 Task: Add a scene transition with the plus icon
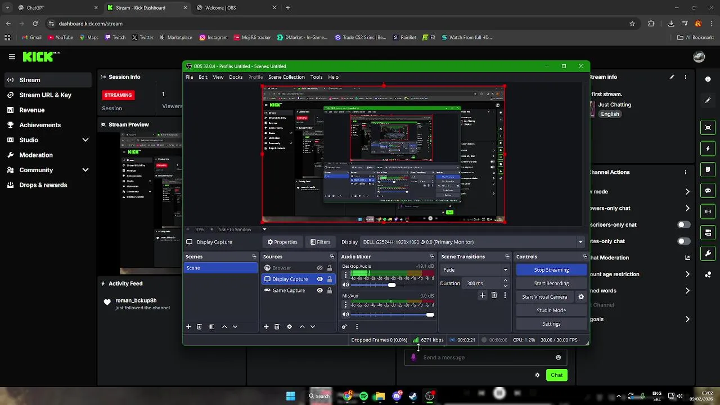click(482, 295)
